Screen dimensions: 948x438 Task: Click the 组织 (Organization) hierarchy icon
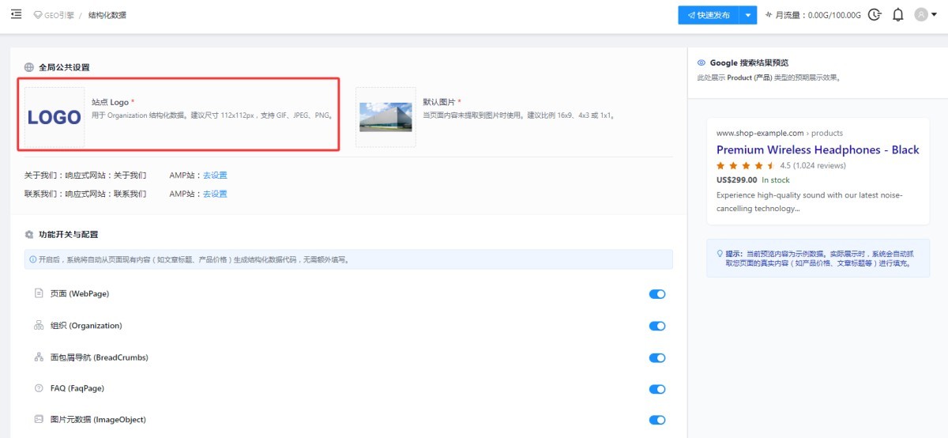[x=39, y=326]
